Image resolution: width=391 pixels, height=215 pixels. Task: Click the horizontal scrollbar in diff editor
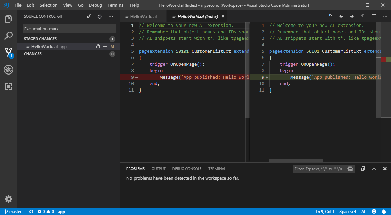296,161
